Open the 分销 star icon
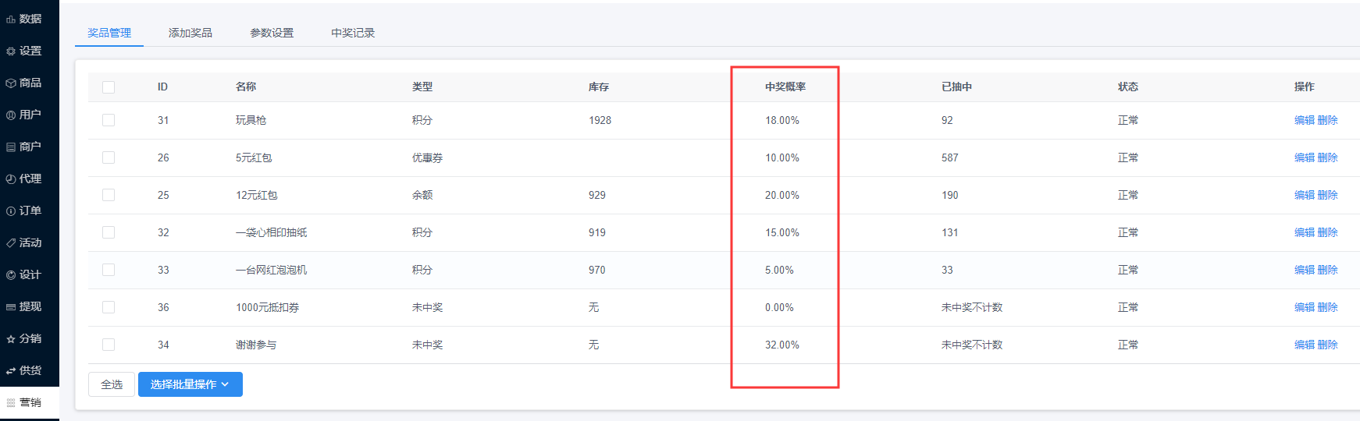The image size is (1360, 421). (x=11, y=338)
